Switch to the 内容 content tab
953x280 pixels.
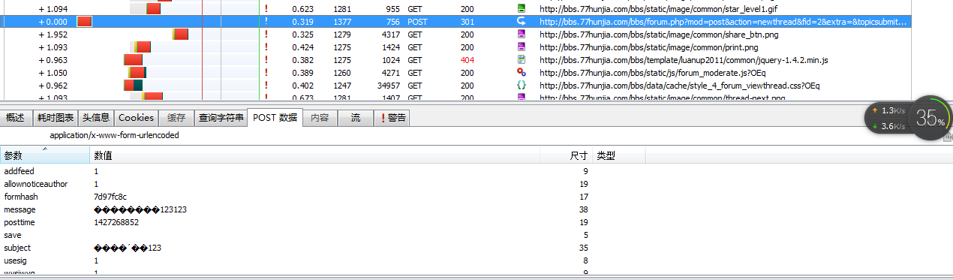click(320, 118)
